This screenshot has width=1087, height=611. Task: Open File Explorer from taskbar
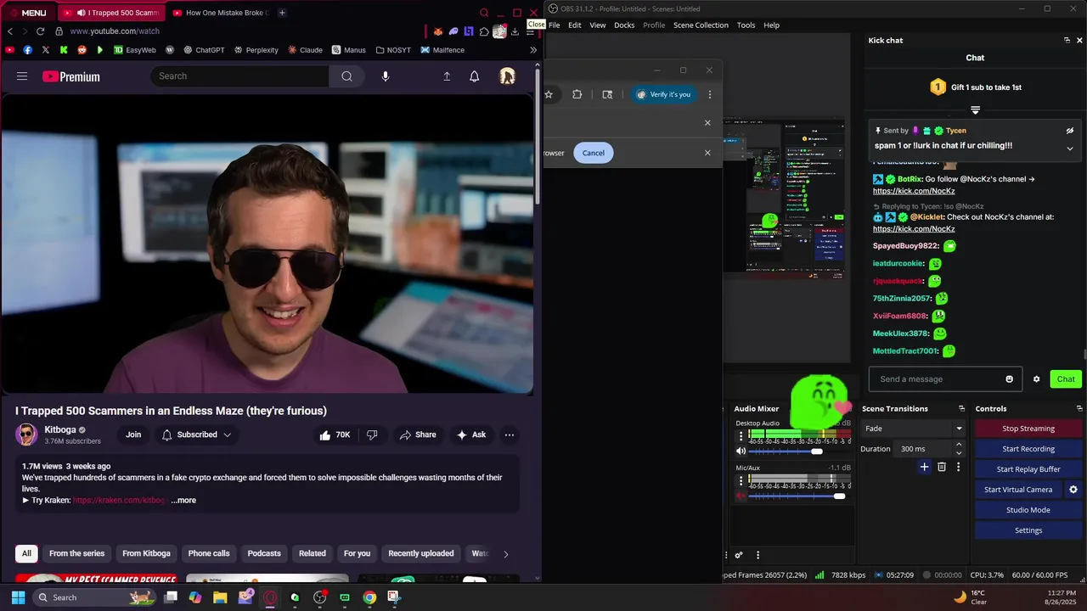coord(220,597)
